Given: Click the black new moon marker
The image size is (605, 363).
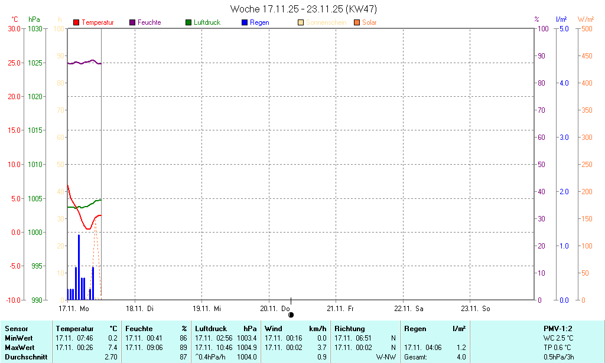Looking at the screenshot, I should (x=291, y=315).
